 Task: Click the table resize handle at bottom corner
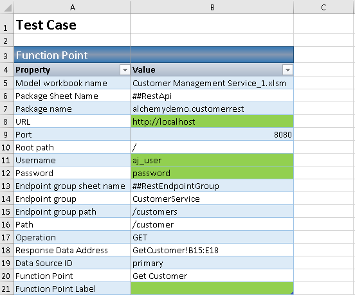(x=291, y=292)
